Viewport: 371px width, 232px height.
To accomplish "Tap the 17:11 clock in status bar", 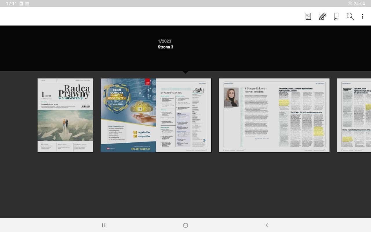I will [11, 3].
